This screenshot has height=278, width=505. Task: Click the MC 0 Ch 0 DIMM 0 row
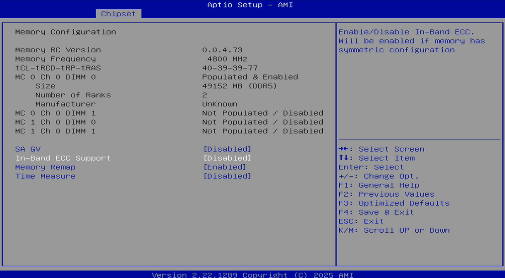[x=55, y=77]
